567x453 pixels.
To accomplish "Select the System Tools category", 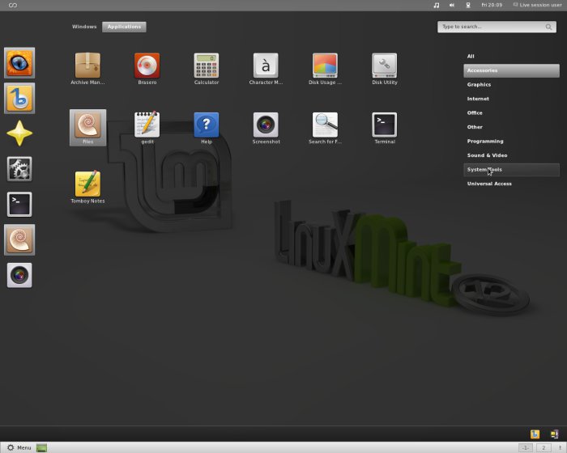I will (x=511, y=170).
